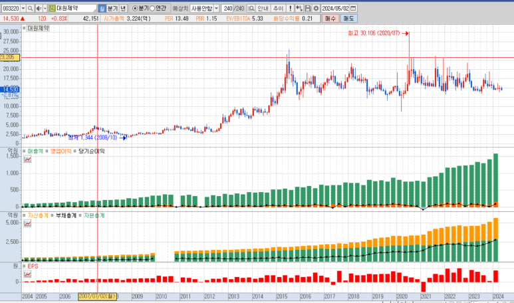Click the 14,530 current price axis label
The width and height of the screenshot is (514, 303).
click(10, 89)
